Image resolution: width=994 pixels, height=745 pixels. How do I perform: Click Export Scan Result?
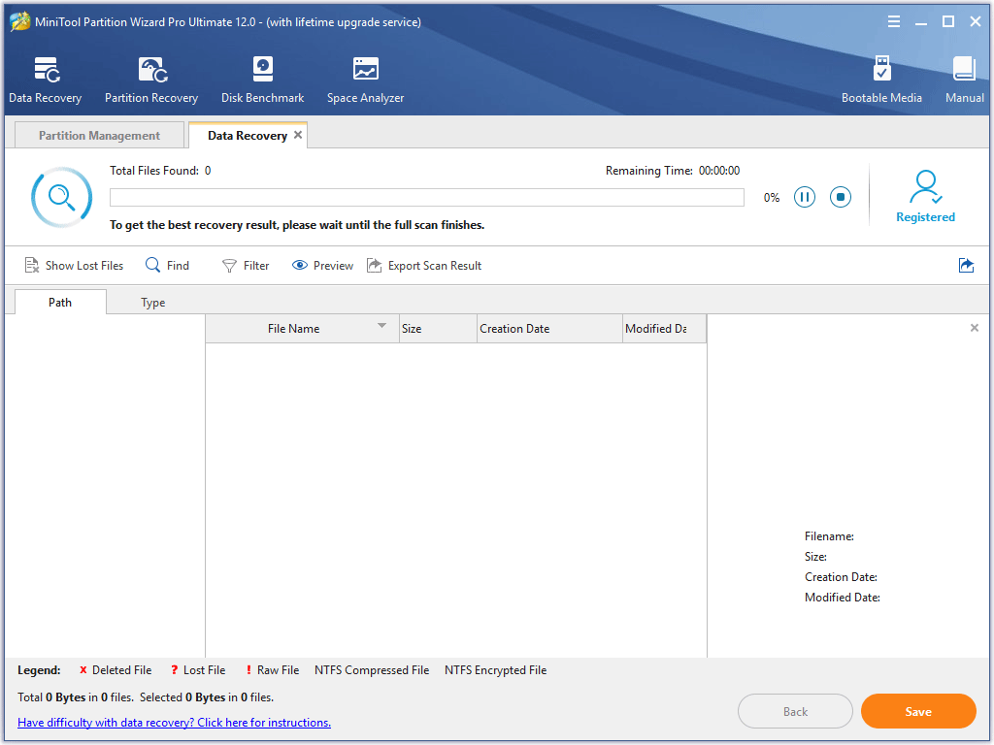click(424, 266)
